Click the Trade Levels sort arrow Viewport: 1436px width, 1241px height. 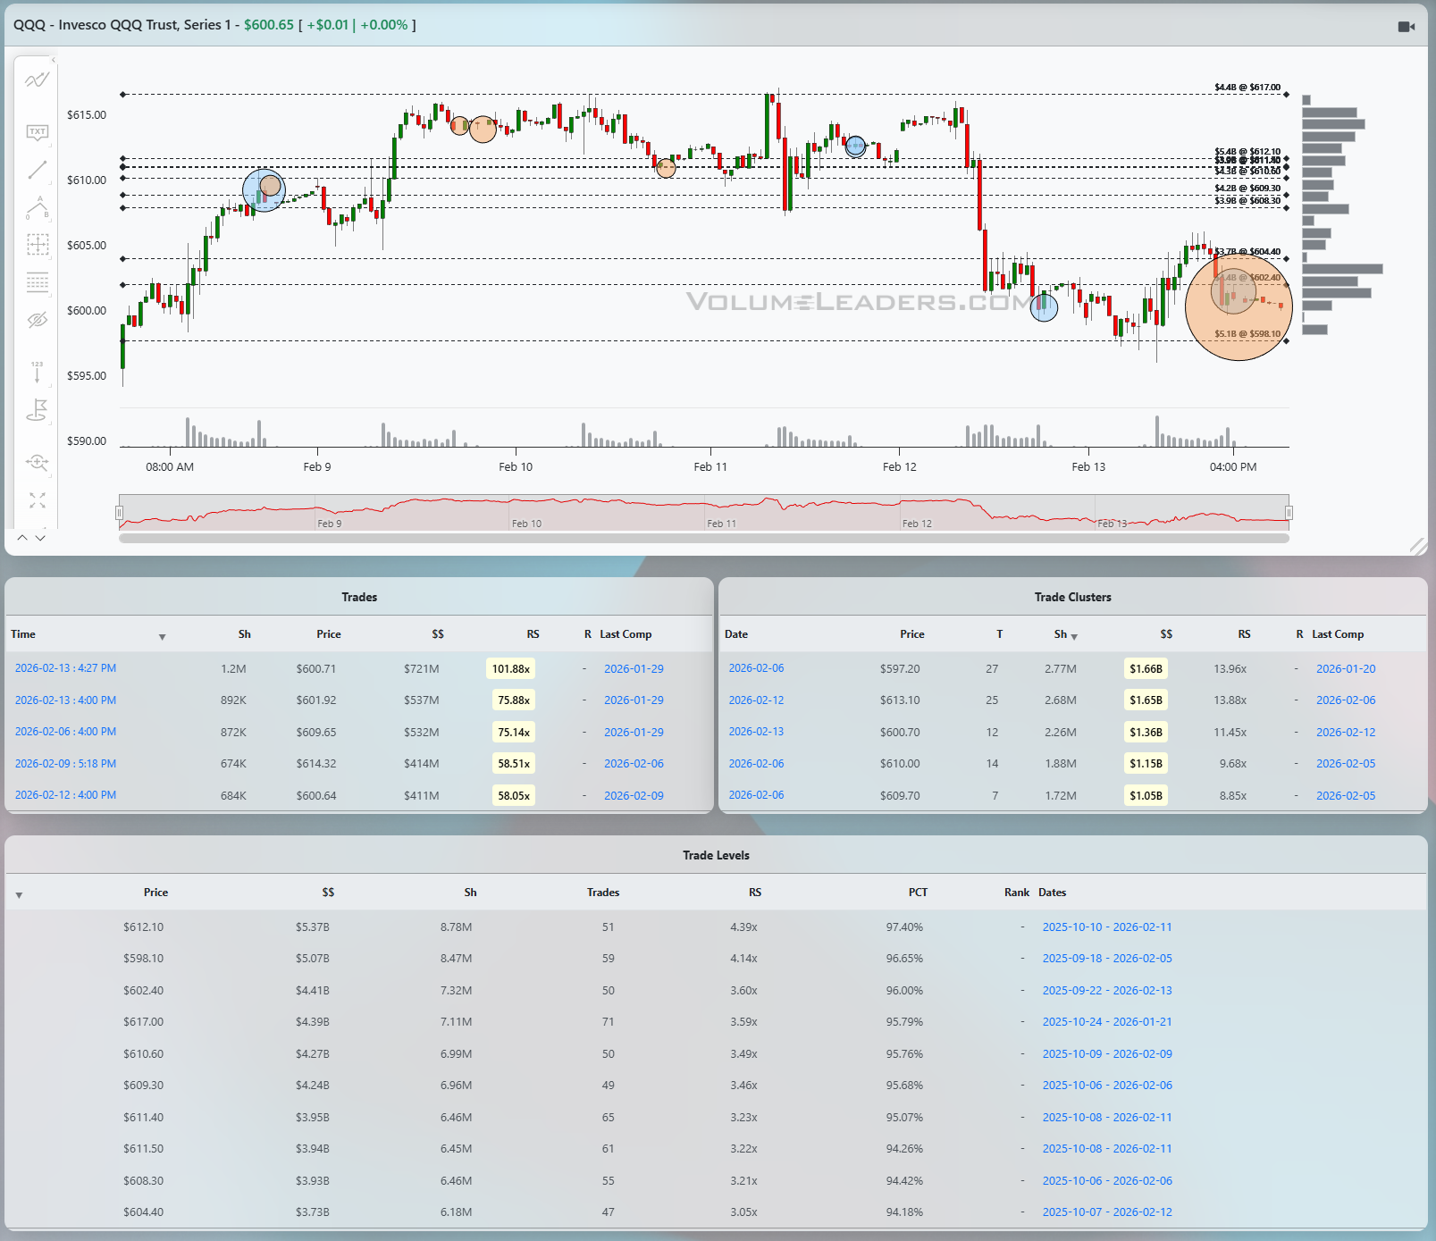click(x=19, y=895)
